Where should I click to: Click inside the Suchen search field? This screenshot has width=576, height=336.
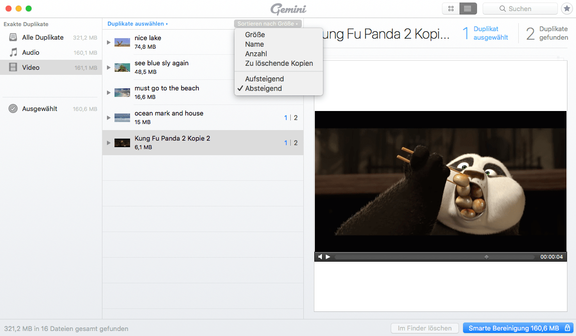pyautogui.click(x=520, y=8)
